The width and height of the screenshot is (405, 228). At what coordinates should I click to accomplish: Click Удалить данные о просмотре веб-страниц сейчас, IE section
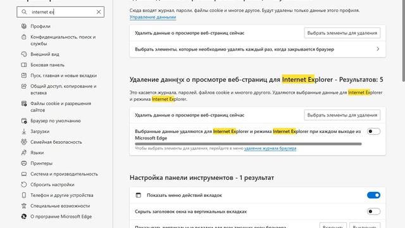click(x=189, y=115)
